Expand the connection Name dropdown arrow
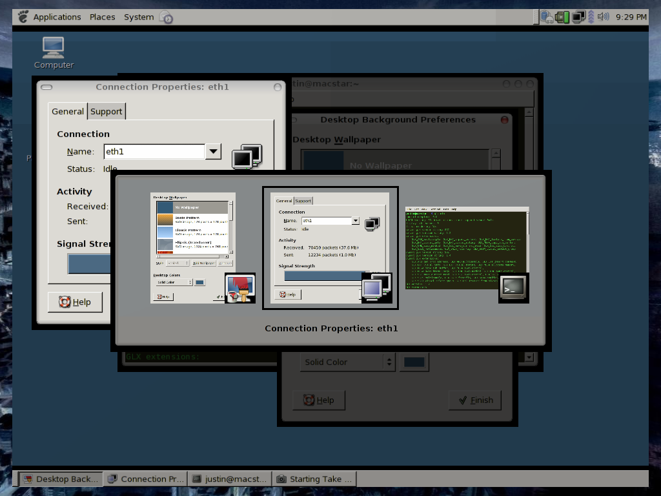 [x=213, y=152]
